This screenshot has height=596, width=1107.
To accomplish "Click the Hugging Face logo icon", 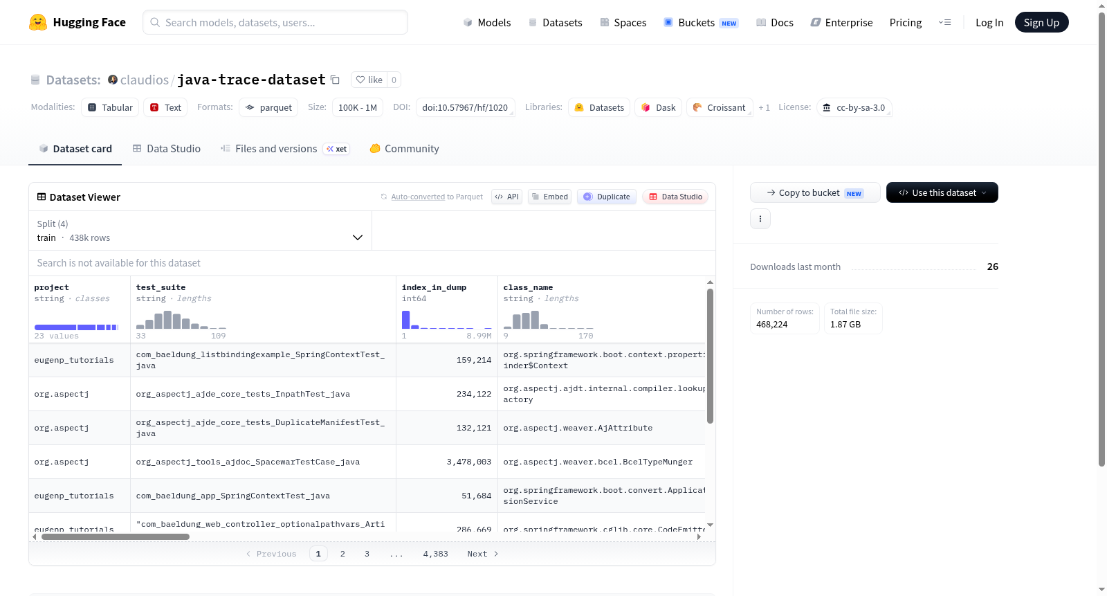I will (38, 22).
